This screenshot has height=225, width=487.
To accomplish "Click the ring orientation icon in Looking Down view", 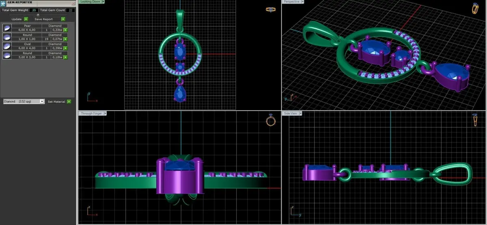I will point(270,9).
